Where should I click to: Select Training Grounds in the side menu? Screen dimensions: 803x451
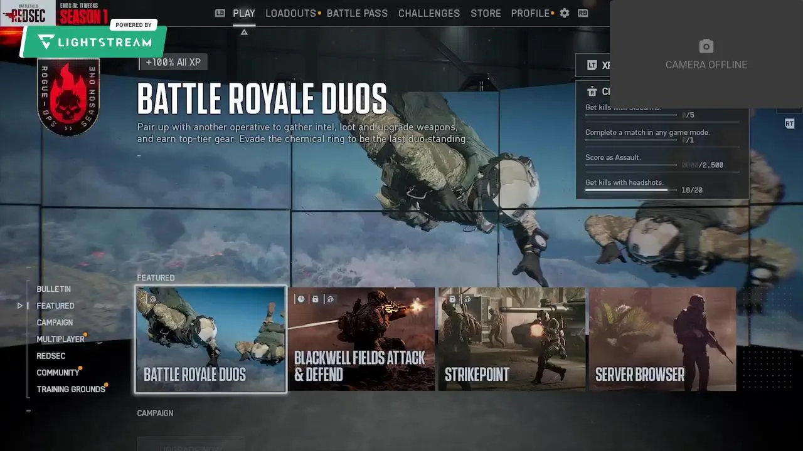(x=71, y=389)
